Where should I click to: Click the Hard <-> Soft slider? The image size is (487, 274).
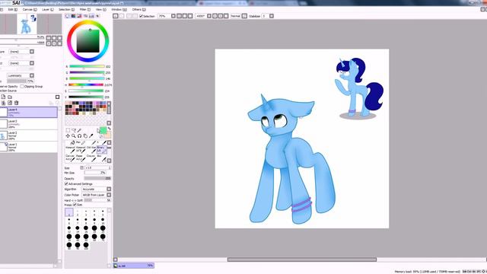click(x=97, y=200)
